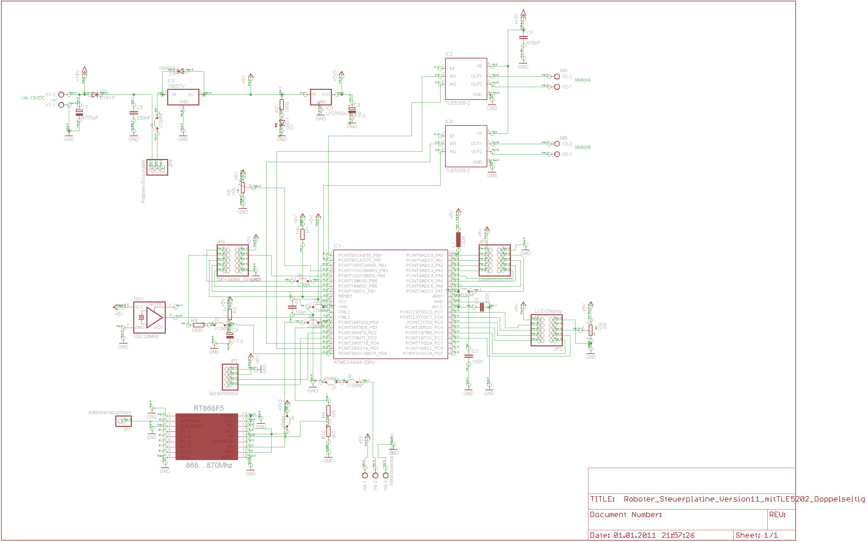The image size is (868, 542).
Task: Click the X2-1 terminal pad
Action: 557,87
